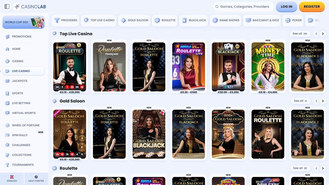Open the Game Shows category tab
The width and height of the screenshot is (329, 185).
226,20
